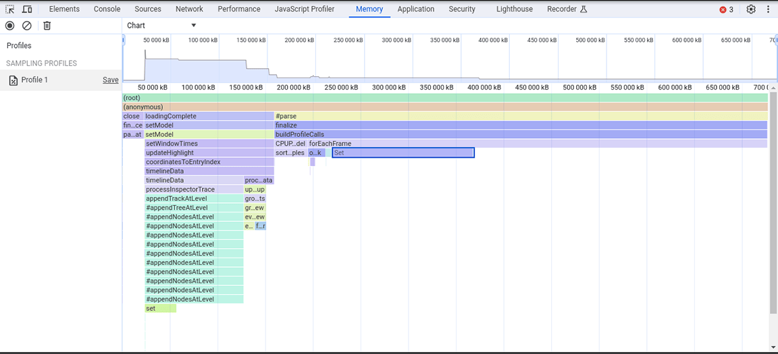Screen dimensions: 778x354
Task: Open the Lighthouse tab
Action: pyautogui.click(x=514, y=9)
